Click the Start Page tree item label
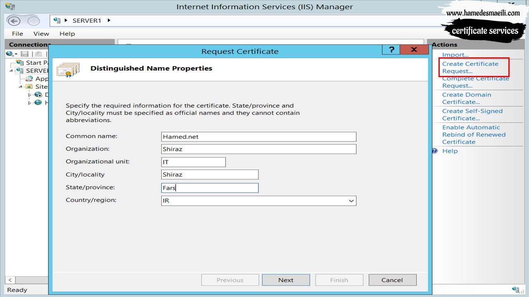This screenshot has height=297, width=529. click(37, 63)
